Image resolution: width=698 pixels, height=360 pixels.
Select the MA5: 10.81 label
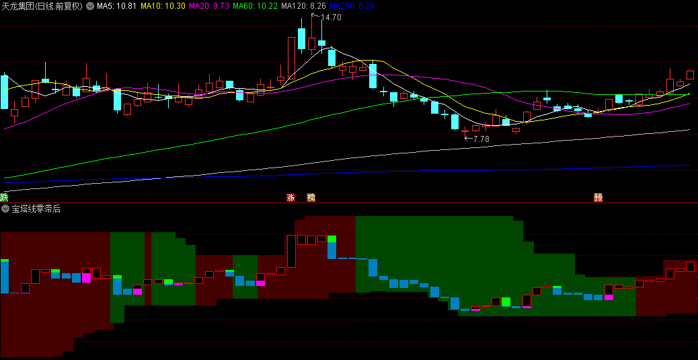pos(117,6)
